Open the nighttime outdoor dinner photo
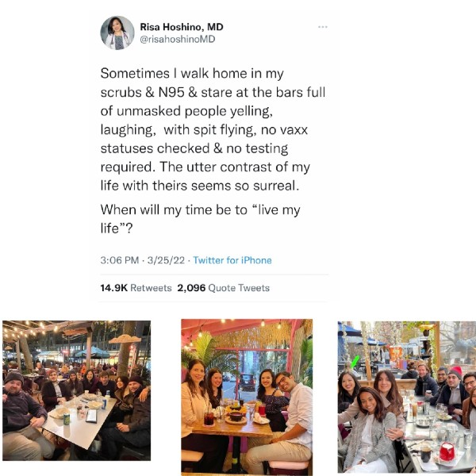 coord(76,390)
